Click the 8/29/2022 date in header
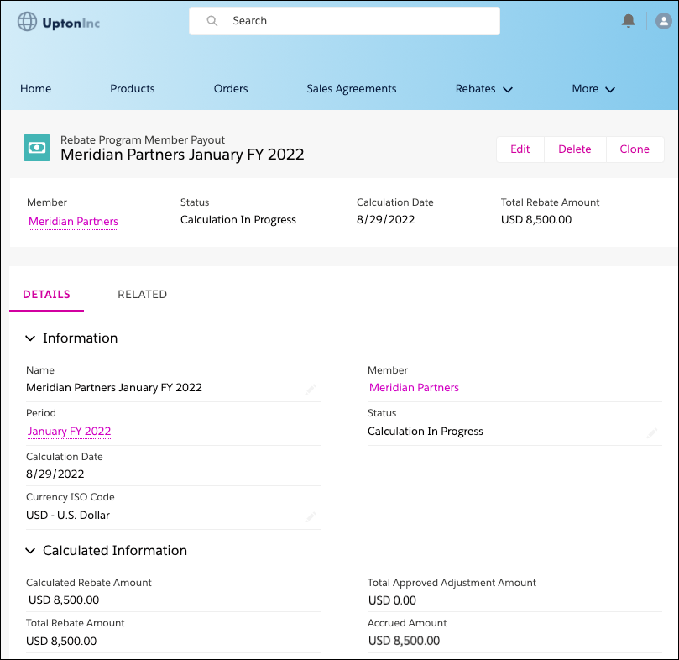679x660 pixels. pyautogui.click(x=385, y=220)
